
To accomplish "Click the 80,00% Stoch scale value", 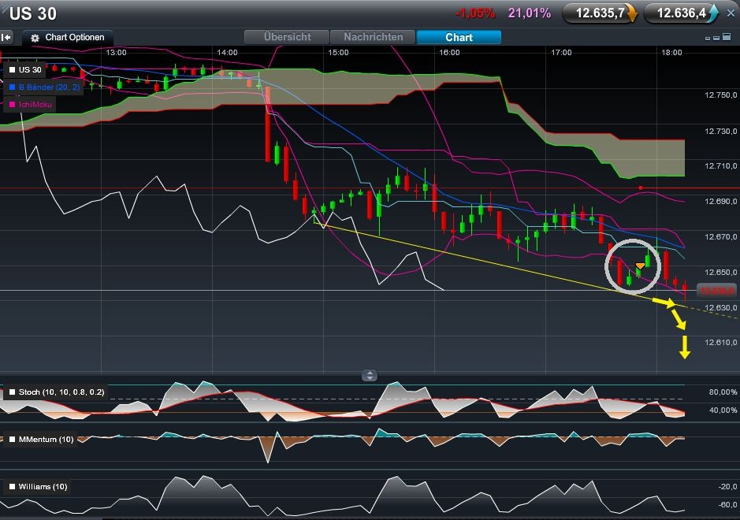I will point(723,392).
